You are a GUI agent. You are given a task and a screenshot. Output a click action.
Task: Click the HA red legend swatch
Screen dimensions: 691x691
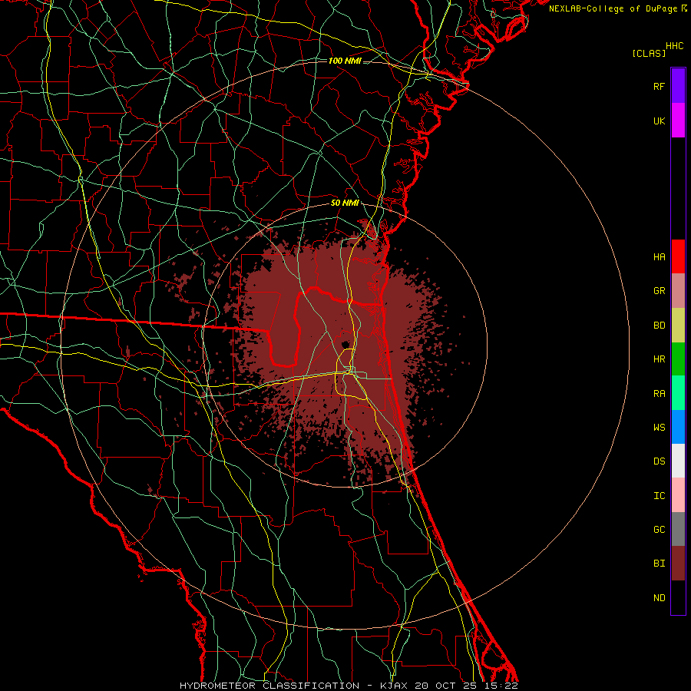pyautogui.click(x=678, y=256)
